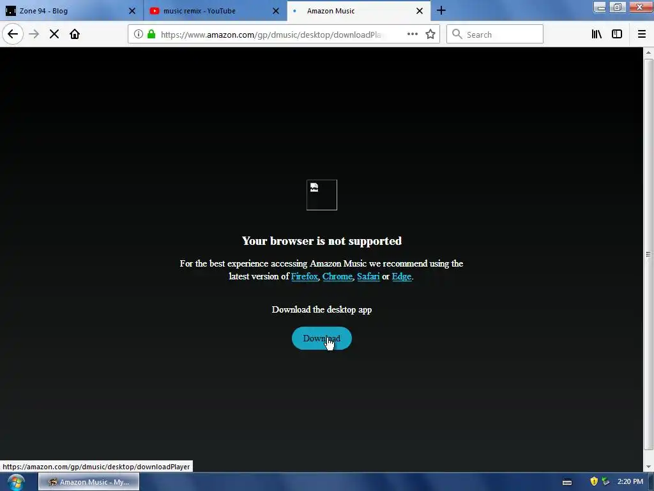This screenshot has width=654, height=491.
Task: Click the vertical scrollbar thumb
Action: pyautogui.click(x=648, y=254)
